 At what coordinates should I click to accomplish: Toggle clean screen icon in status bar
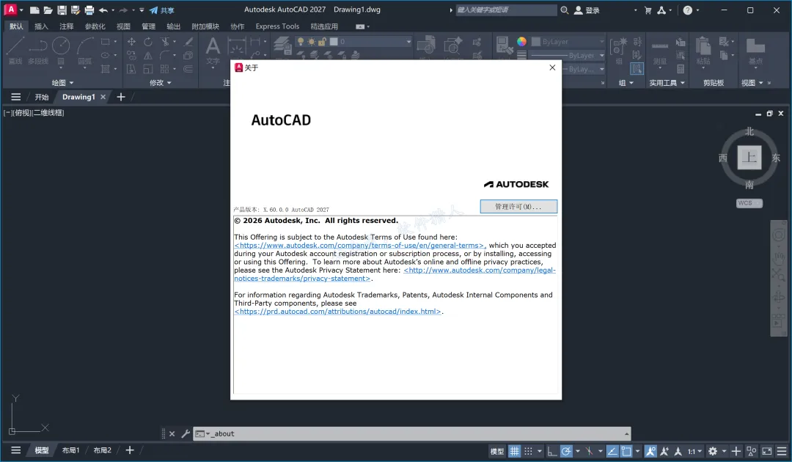pyautogui.click(x=767, y=451)
